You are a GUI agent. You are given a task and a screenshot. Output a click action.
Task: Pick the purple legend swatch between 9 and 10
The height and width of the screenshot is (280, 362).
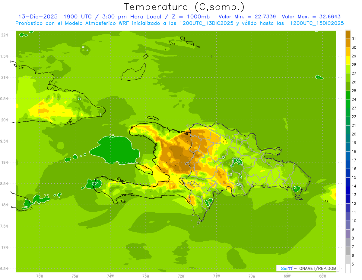coord(348,225)
